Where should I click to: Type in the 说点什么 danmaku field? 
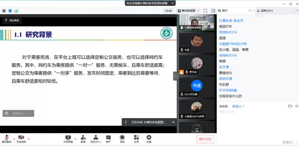[x=19, y=113]
